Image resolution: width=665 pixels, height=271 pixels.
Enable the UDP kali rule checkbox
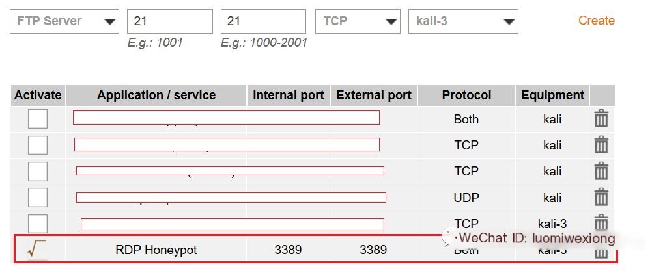38,198
